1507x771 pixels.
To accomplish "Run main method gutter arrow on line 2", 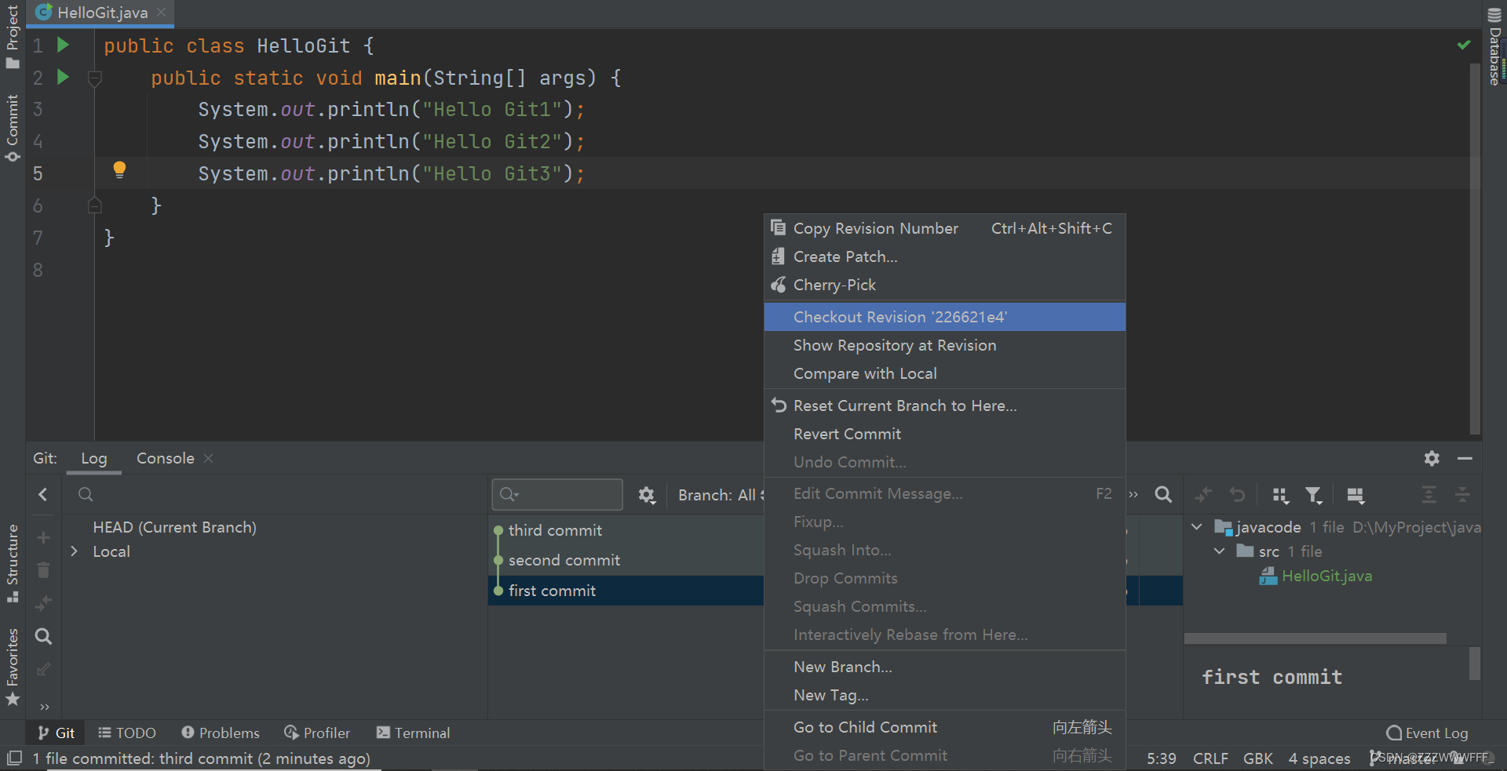I will pos(64,77).
